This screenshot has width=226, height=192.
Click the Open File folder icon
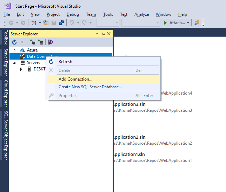pos(46,23)
